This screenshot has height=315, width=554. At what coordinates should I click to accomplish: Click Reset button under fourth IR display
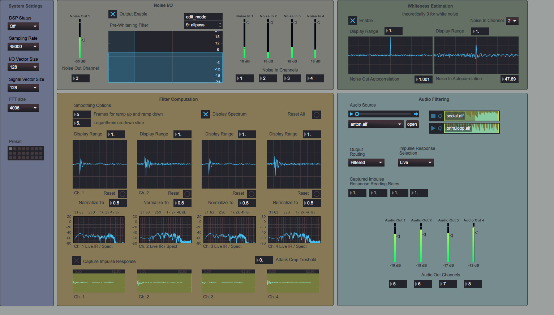(x=317, y=194)
